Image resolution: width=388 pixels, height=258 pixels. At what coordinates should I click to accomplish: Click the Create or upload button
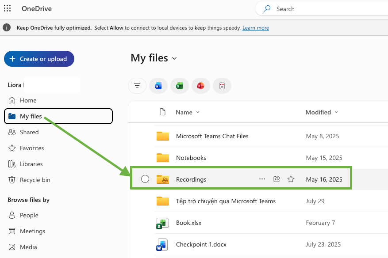39,59
